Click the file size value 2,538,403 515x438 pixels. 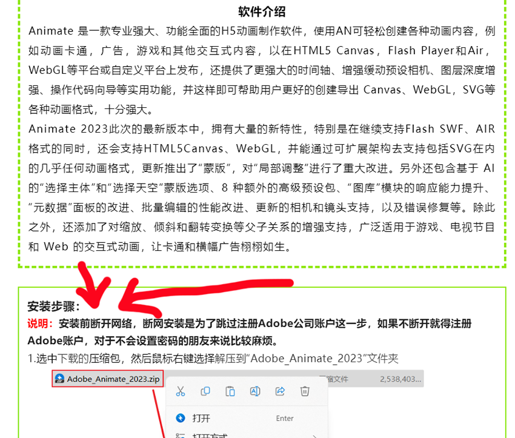click(x=400, y=379)
